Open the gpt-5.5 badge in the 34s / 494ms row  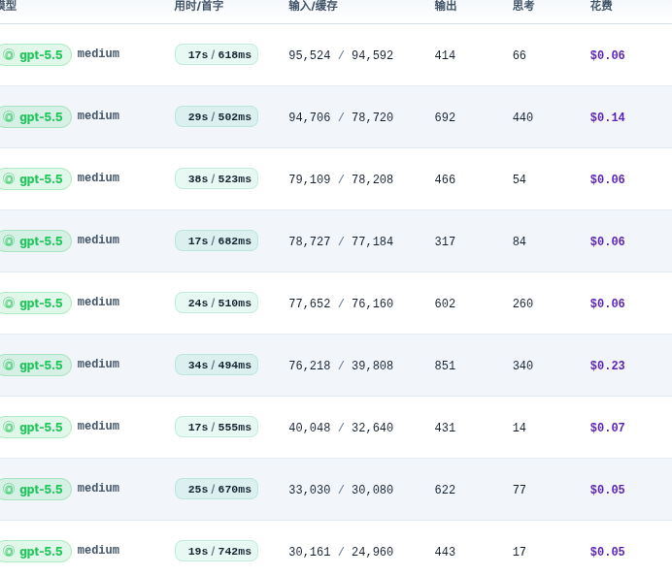35,365
